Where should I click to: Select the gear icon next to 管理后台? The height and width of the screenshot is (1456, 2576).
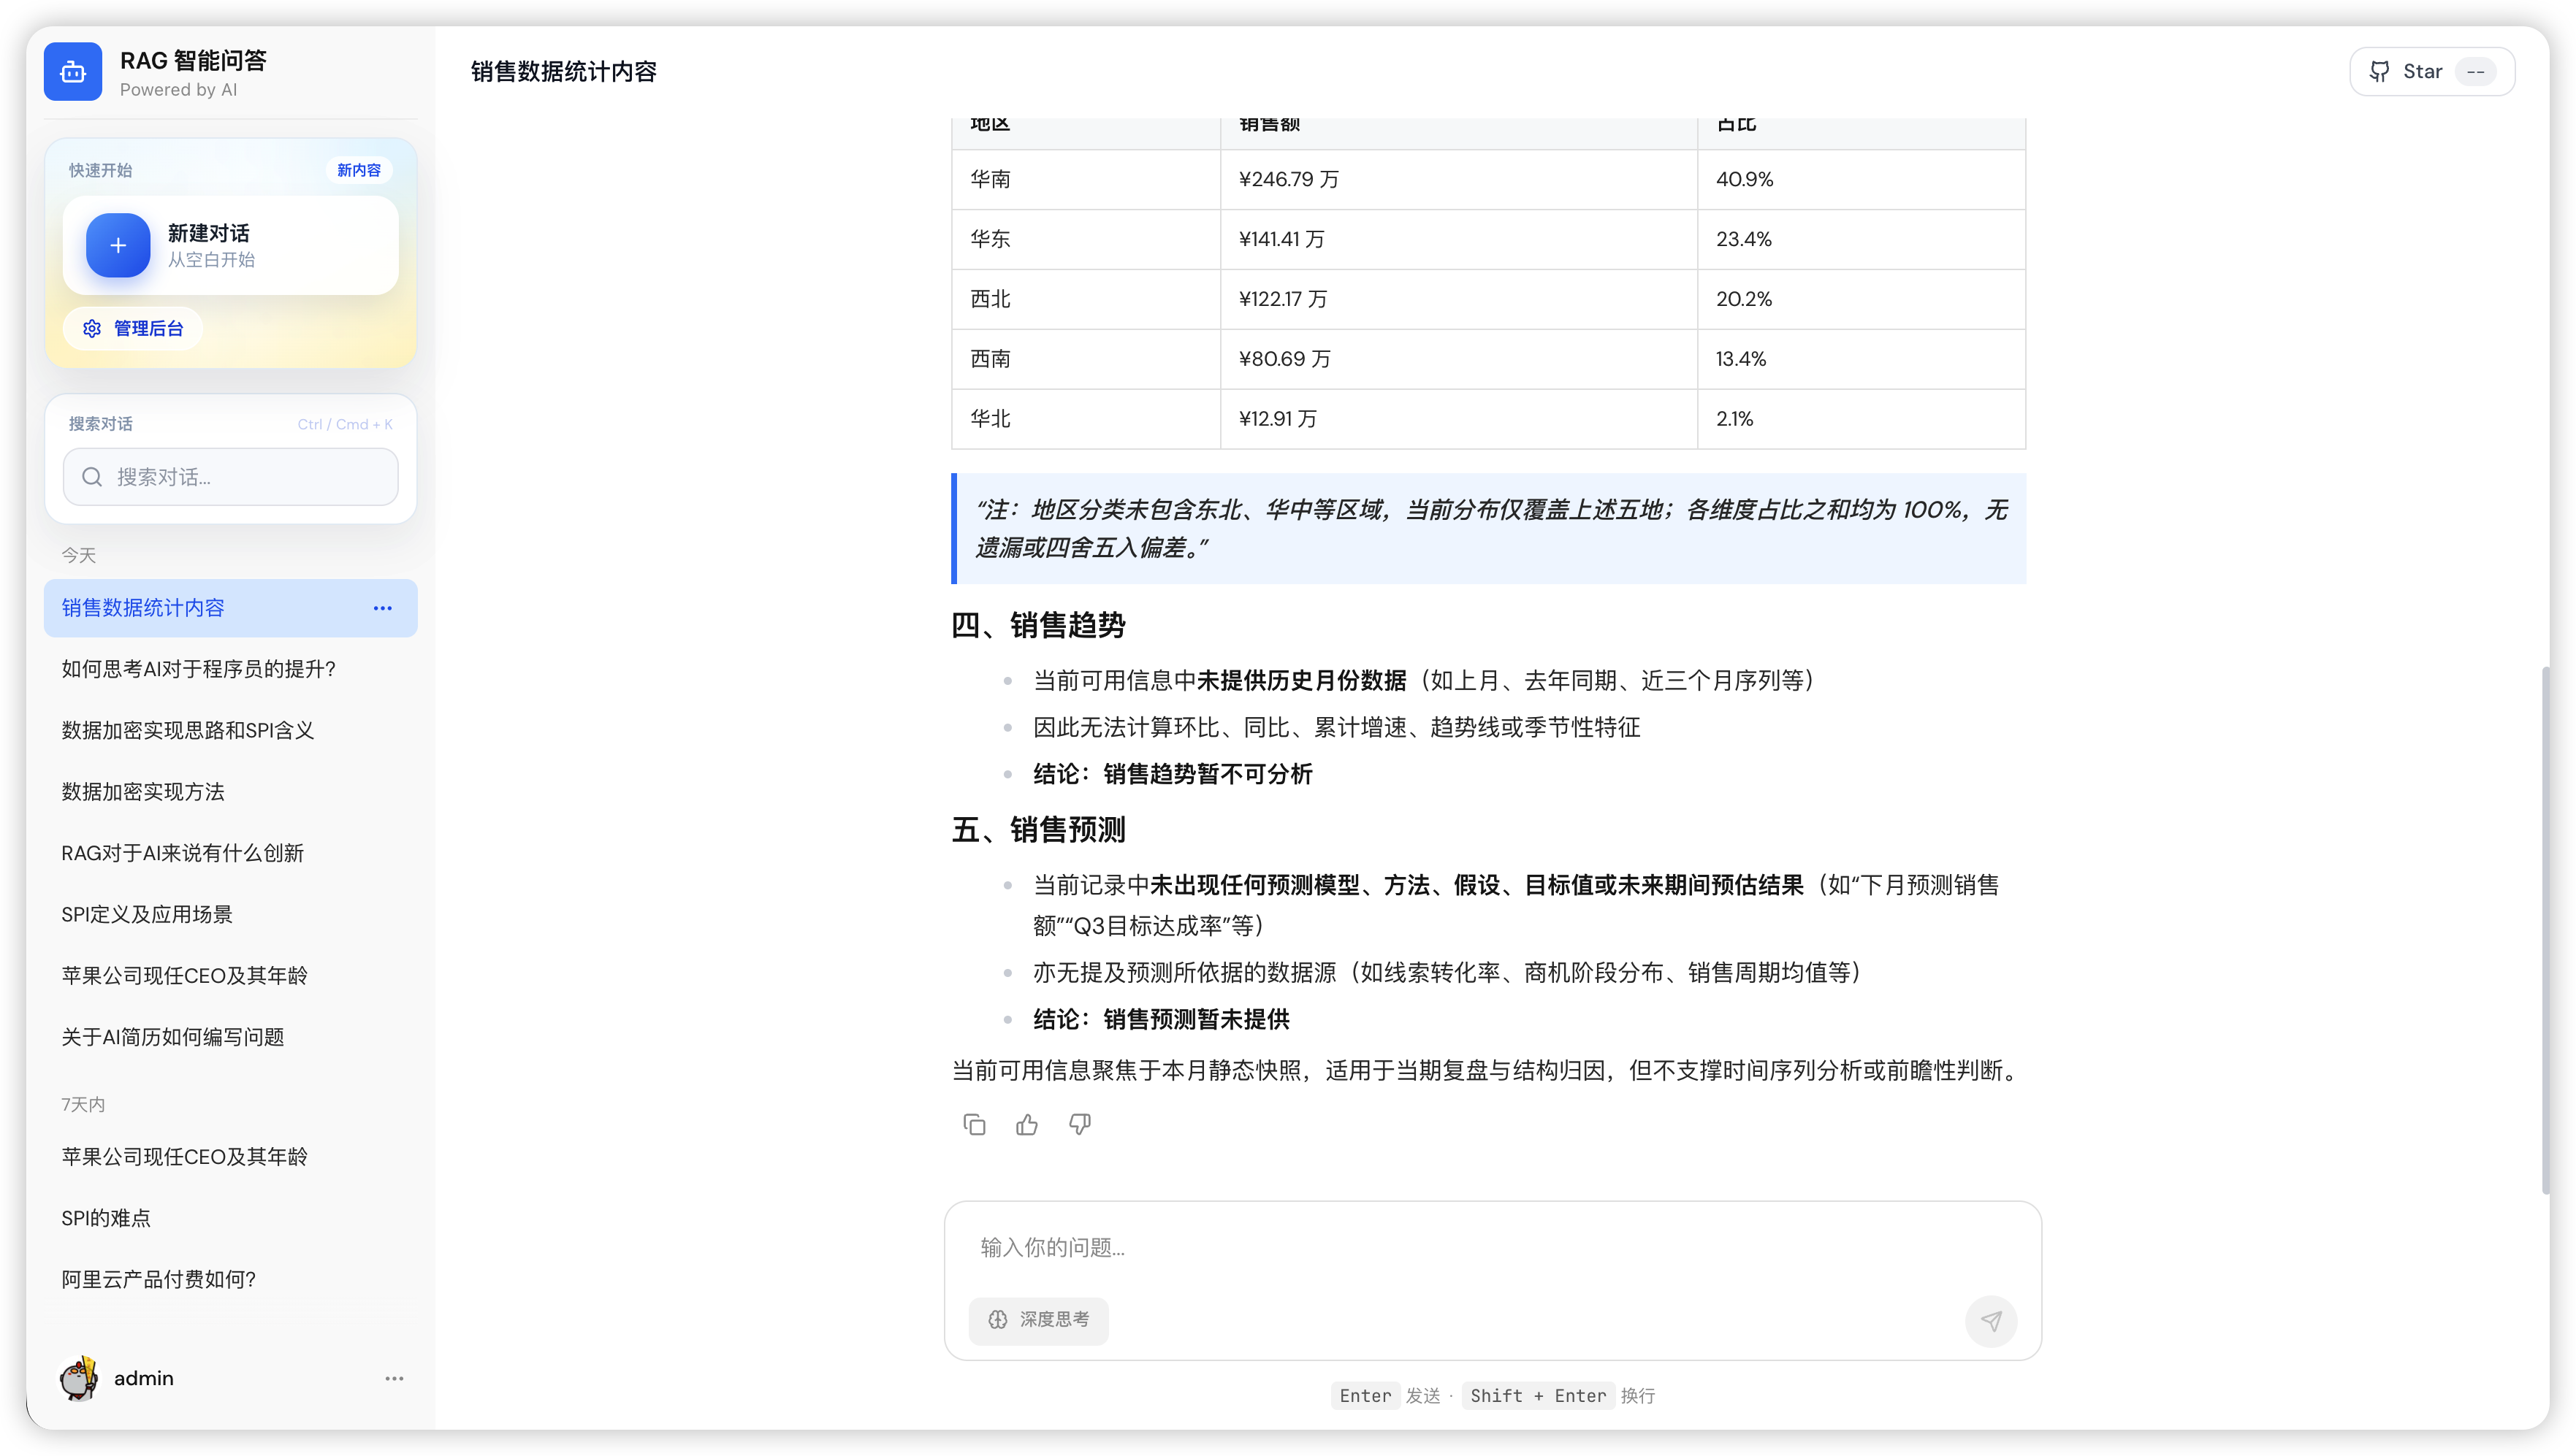click(92, 328)
